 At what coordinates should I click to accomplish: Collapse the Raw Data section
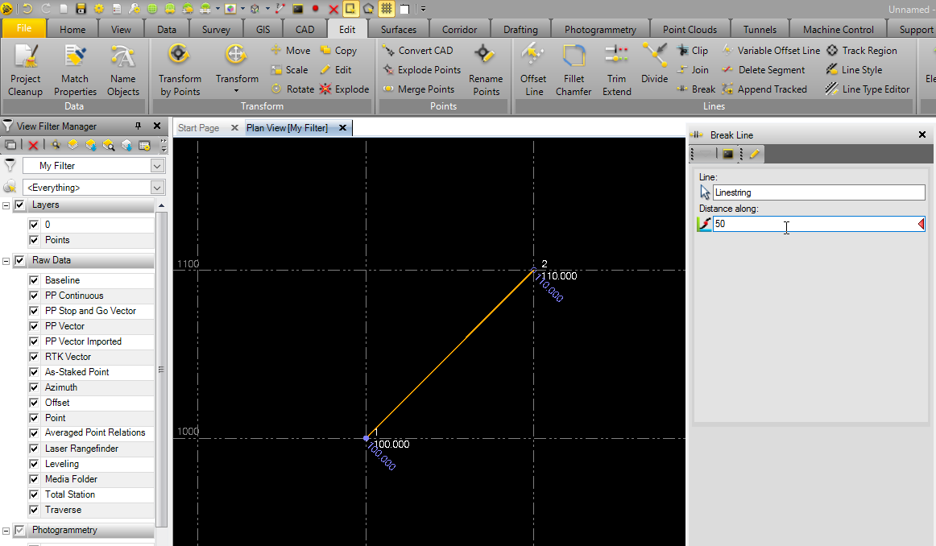point(6,261)
